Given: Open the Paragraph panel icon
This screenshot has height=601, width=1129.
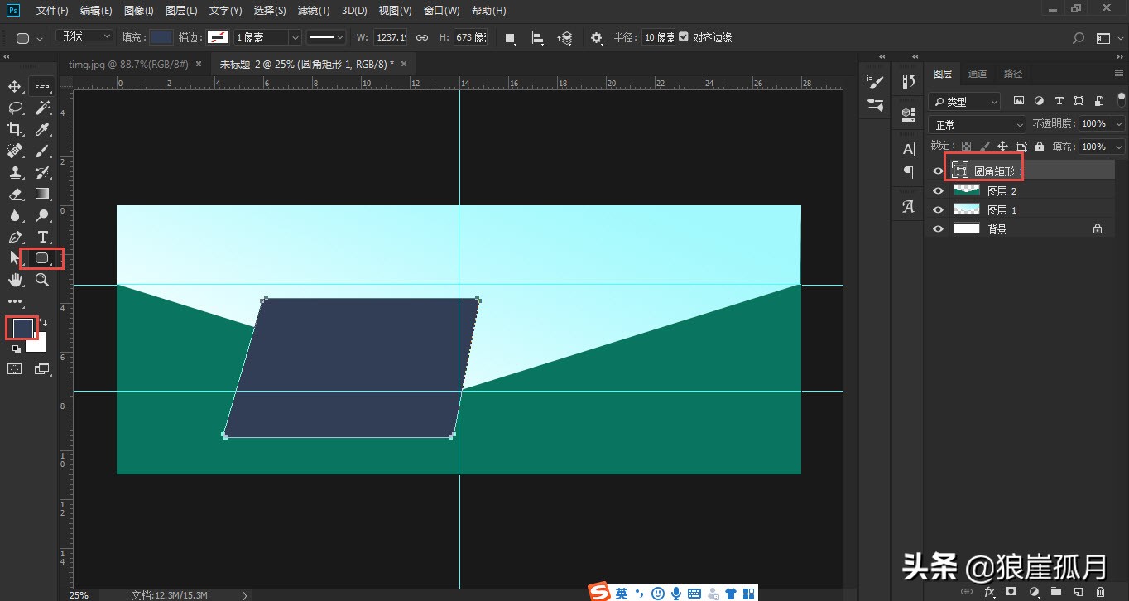Looking at the screenshot, I should pos(908,172).
